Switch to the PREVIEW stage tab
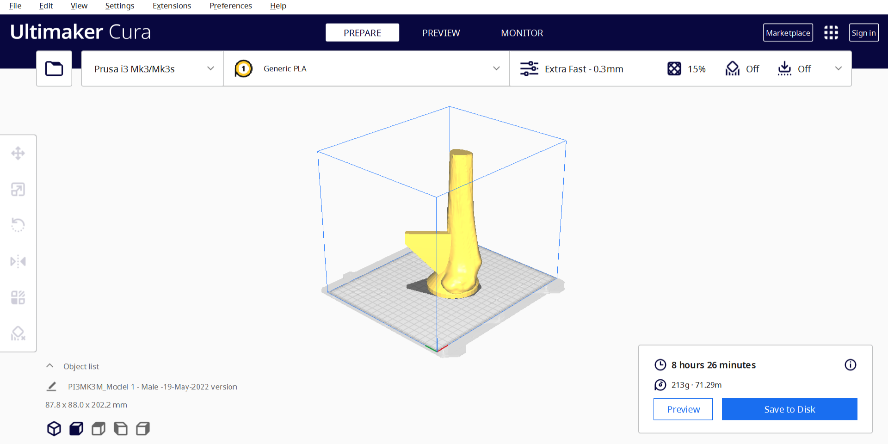888x444 pixels. [441, 33]
